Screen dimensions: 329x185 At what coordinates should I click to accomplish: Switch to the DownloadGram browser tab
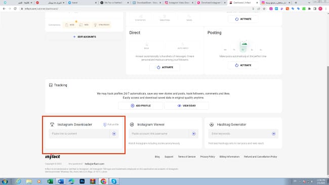(x=147, y=3)
